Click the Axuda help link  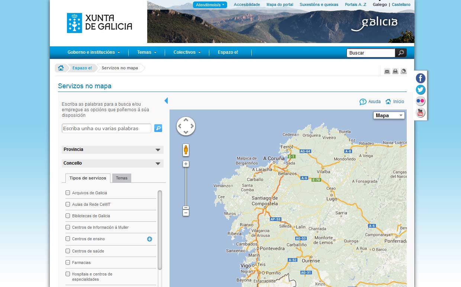(370, 102)
